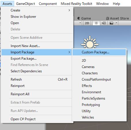Open the Component menu
This screenshot has height=130, width=131.
pos(48,4)
